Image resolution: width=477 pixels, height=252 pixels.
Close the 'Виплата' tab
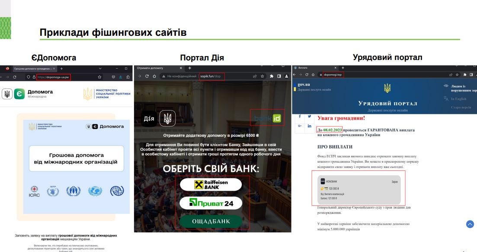336,68
